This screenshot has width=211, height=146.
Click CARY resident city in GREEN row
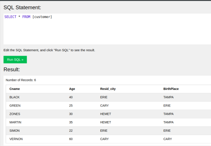click(x=104, y=105)
